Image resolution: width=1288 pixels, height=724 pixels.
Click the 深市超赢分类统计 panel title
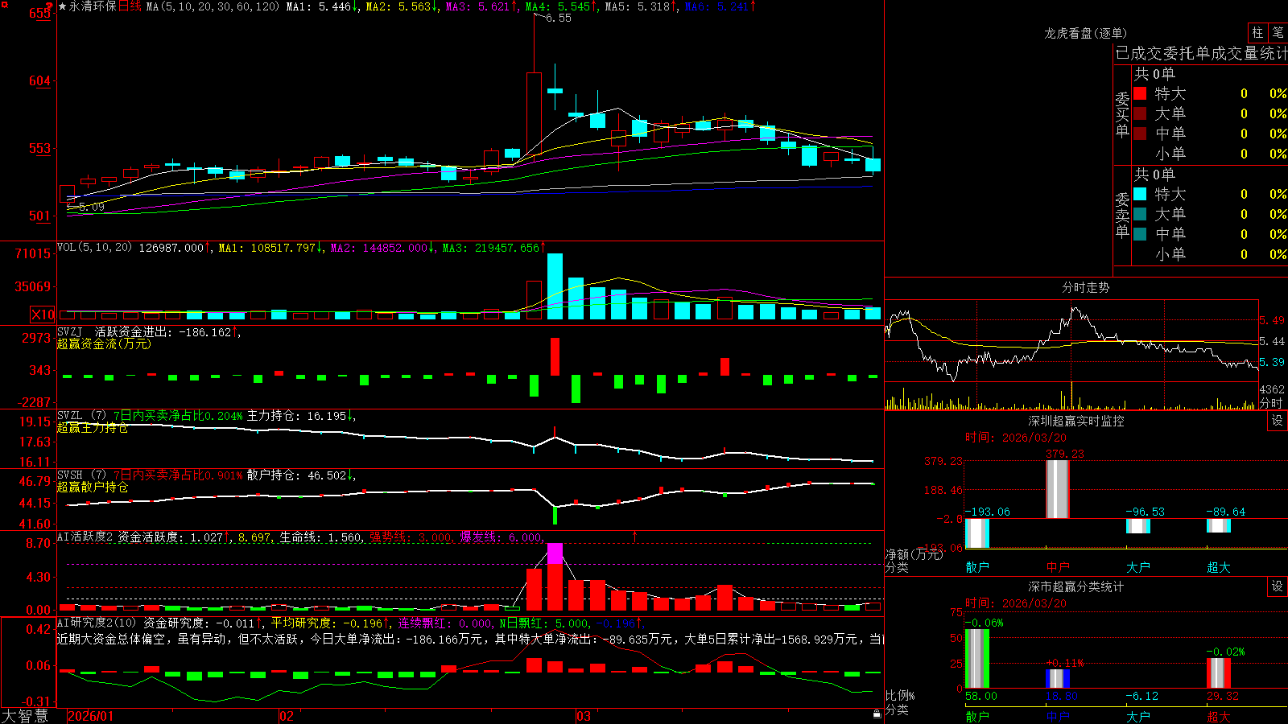[x=1075, y=586]
